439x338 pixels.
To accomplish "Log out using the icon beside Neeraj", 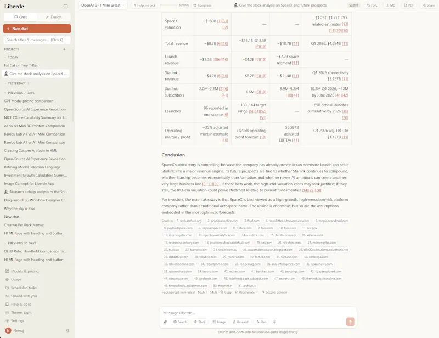I will [x=67, y=331].
